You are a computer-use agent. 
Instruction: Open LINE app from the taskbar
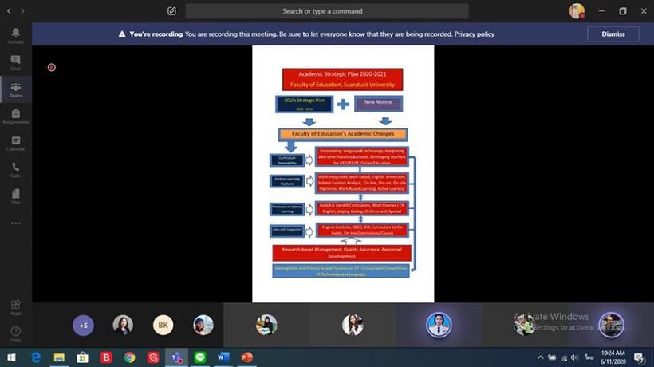[x=200, y=357]
